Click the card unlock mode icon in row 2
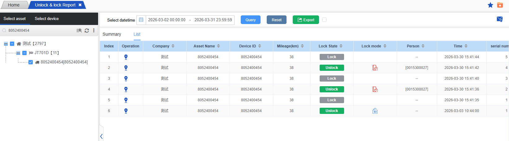This screenshot has height=141, width=509. tap(375, 68)
